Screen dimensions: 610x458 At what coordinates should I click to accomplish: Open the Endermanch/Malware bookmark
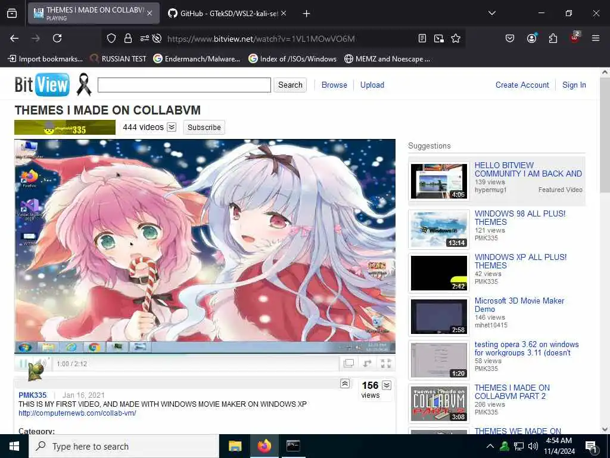(x=197, y=59)
